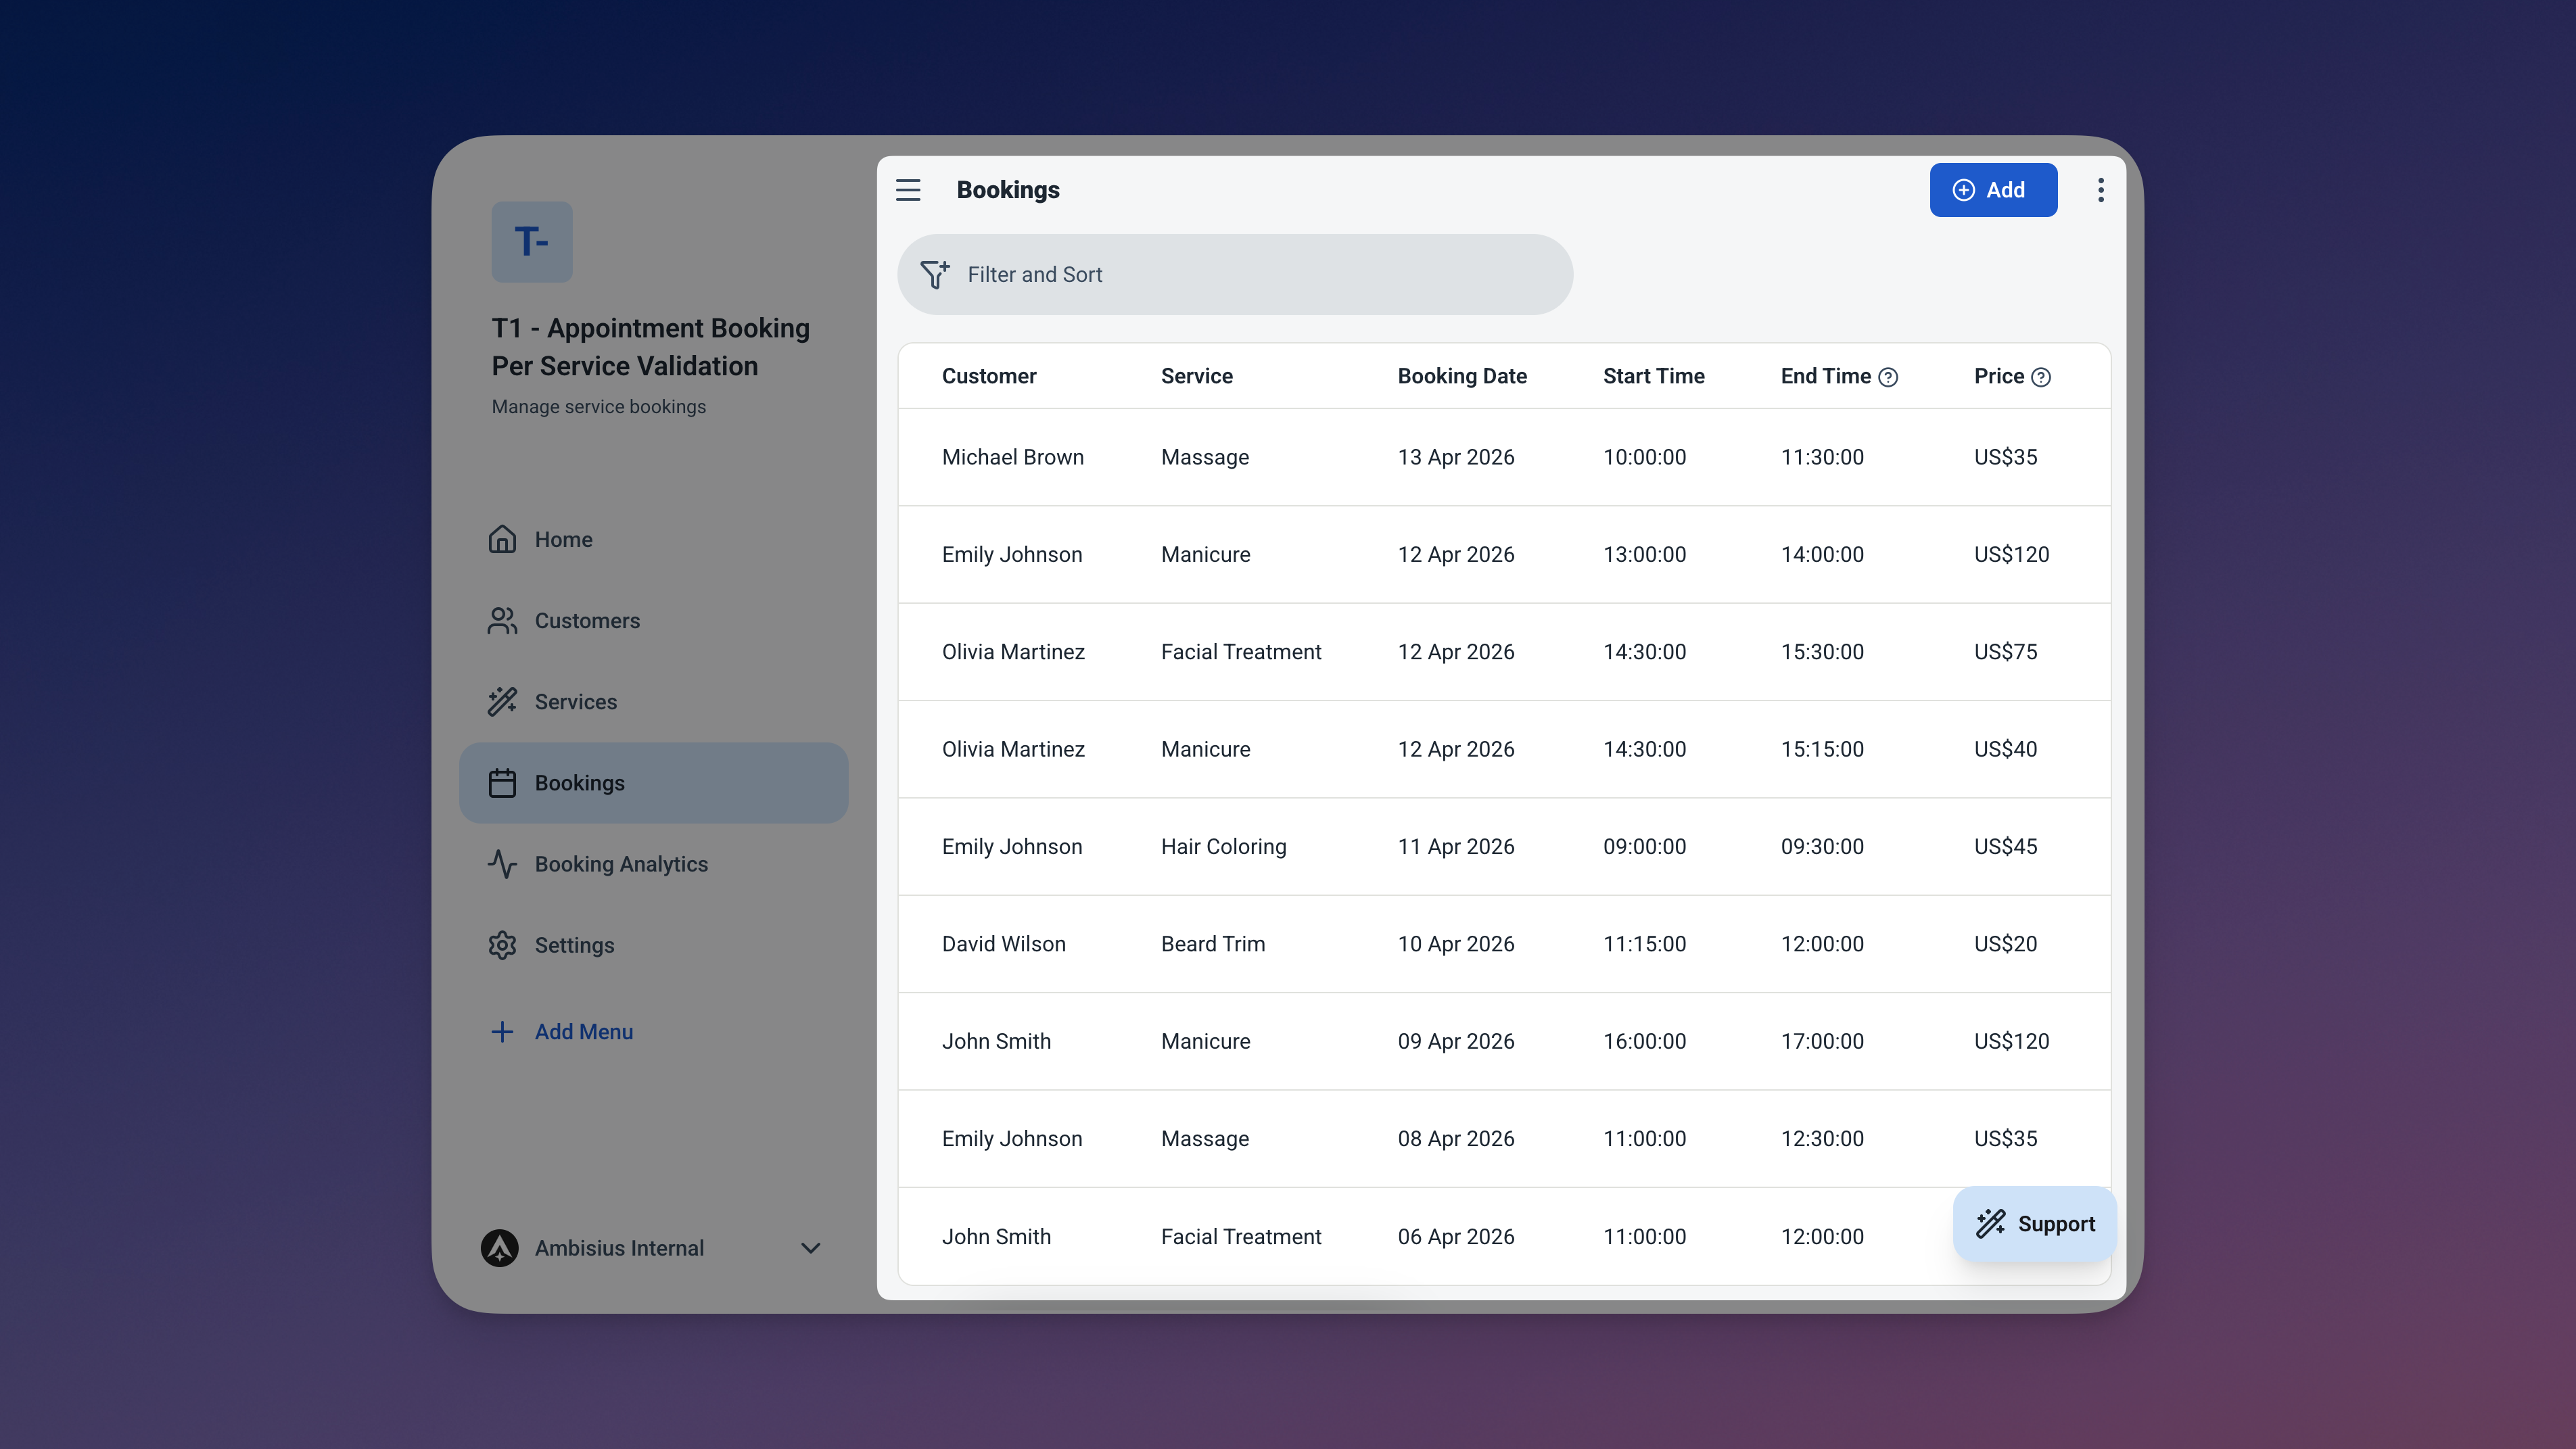Click the hamburger menu icon
2576x1449 pixels.
(908, 190)
